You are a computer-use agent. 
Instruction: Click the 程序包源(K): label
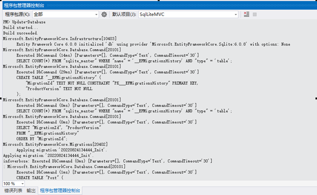tap(17, 15)
